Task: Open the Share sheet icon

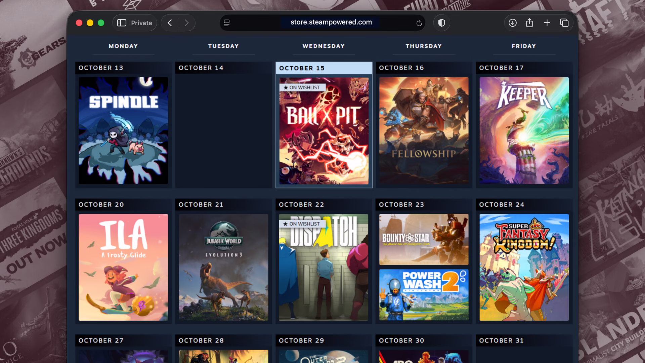Action: (x=529, y=23)
